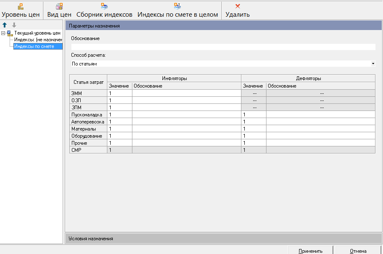Screen dimensions: 383x254
Task: Click the Текущий уровень цен node icon
Action: pos(10,33)
